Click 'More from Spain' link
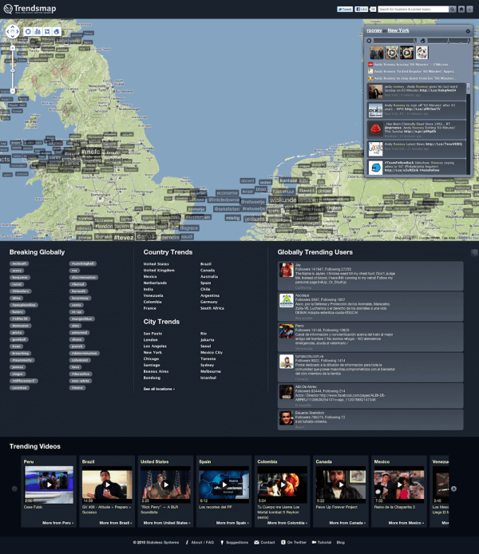Screen dimensions: 479x554 coord(232,523)
